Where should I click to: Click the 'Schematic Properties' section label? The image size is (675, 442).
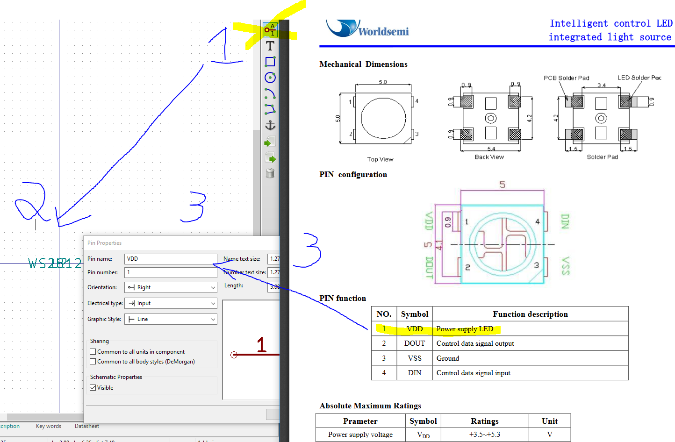(116, 377)
